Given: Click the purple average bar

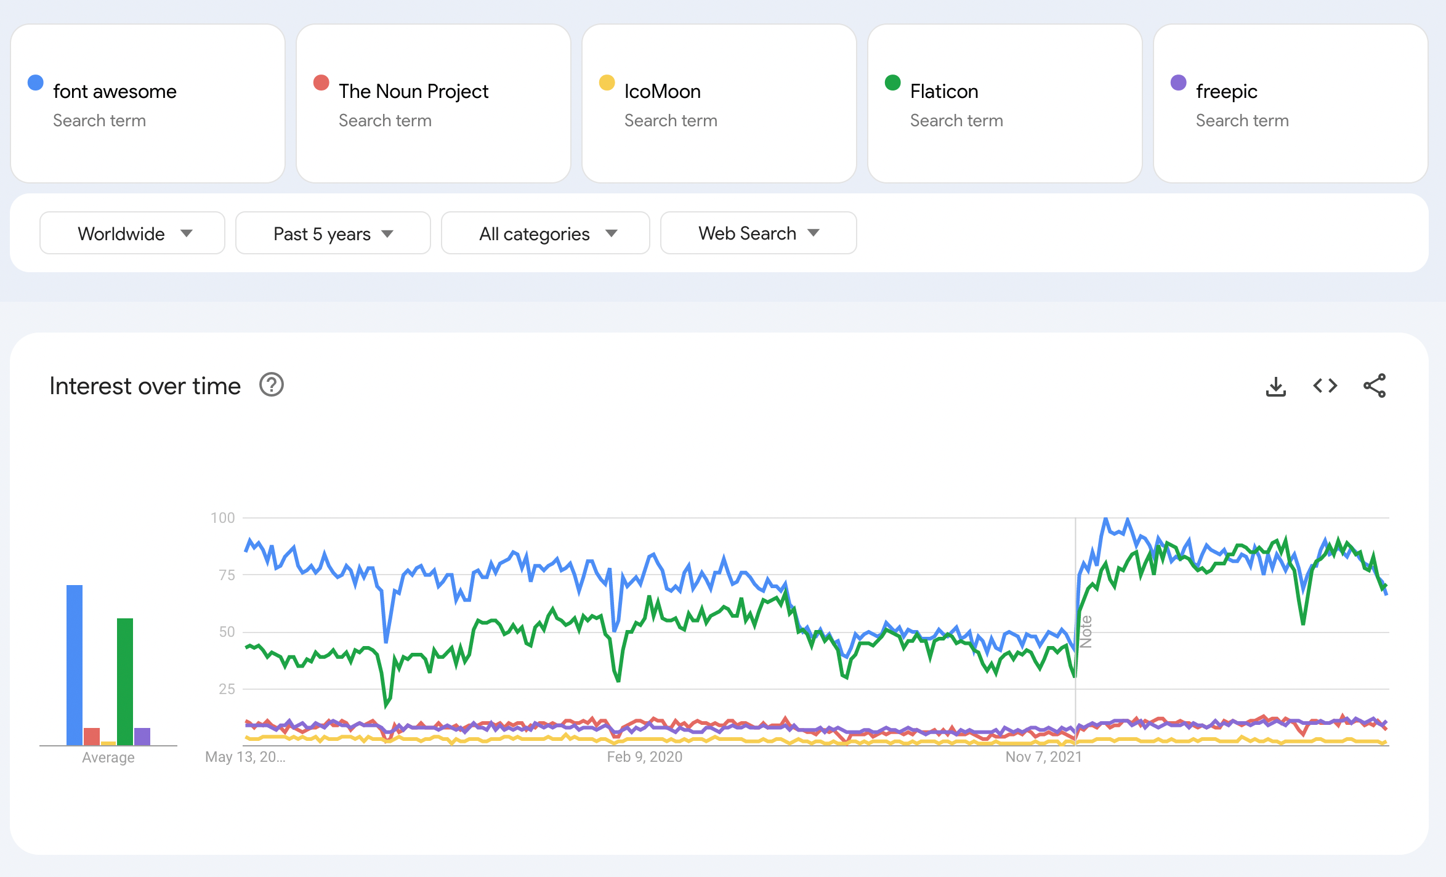Looking at the screenshot, I should pyautogui.click(x=142, y=737).
